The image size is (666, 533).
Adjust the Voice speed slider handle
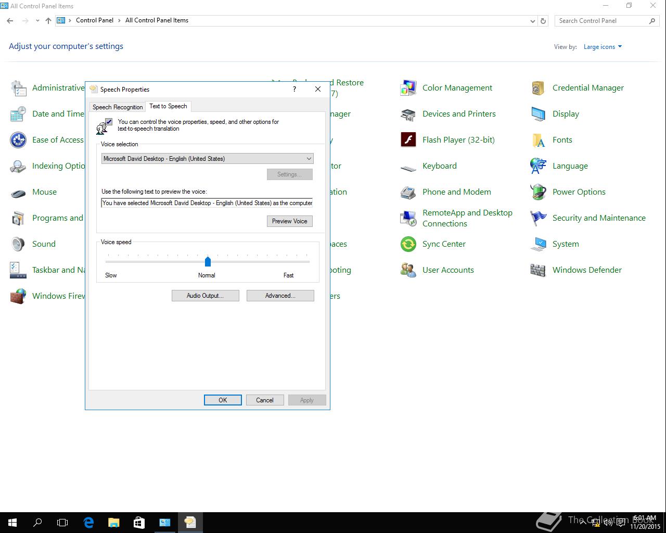point(208,261)
